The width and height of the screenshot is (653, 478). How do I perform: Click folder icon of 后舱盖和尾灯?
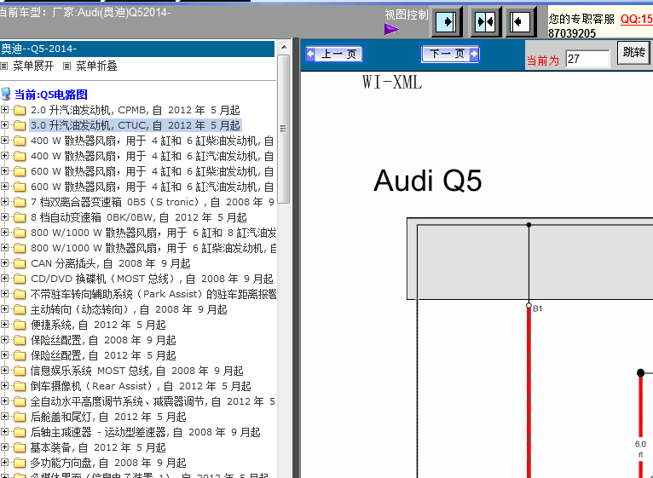pyautogui.click(x=20, y=418)
